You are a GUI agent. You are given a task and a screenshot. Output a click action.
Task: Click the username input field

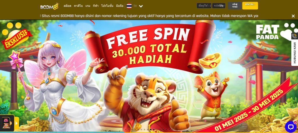coord(204,6)
